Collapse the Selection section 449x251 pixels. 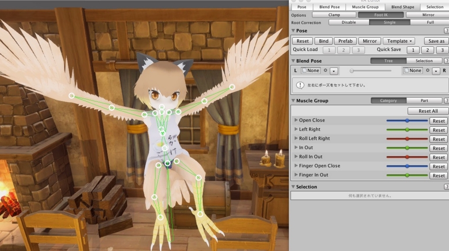[293, 186]
